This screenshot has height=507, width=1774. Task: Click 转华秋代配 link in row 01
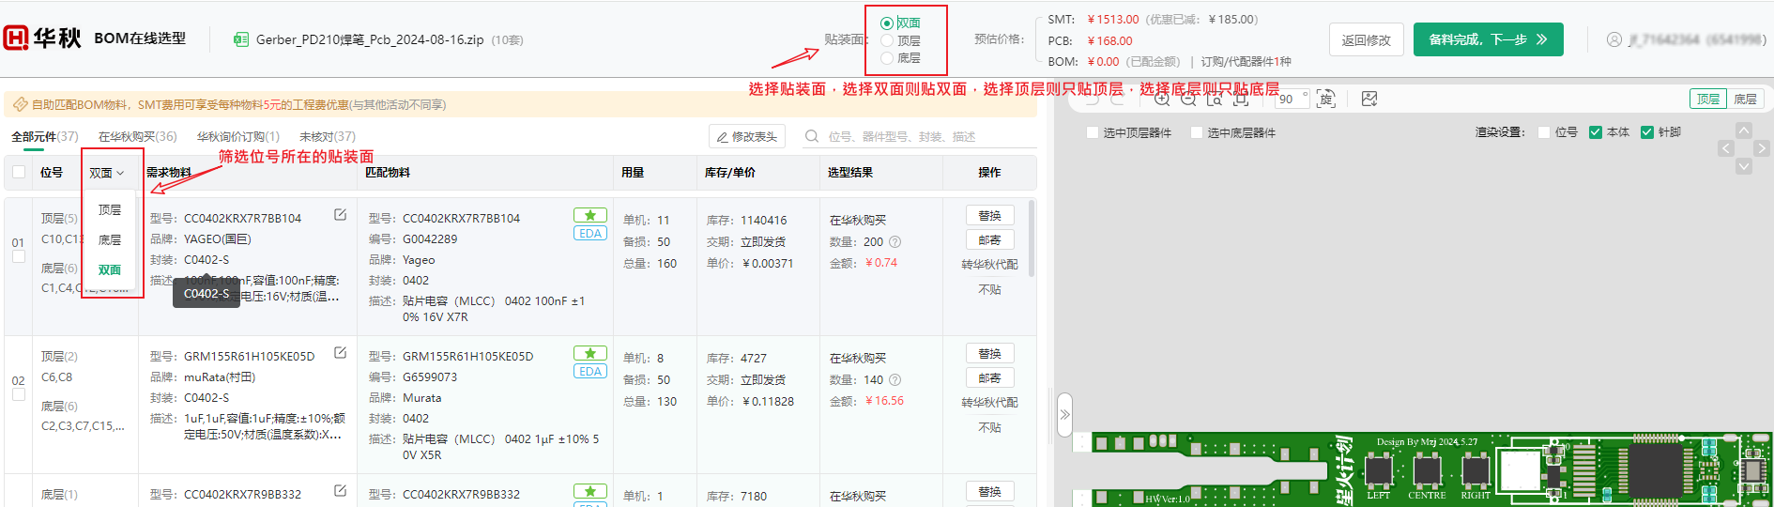click(x=989, y=265)
